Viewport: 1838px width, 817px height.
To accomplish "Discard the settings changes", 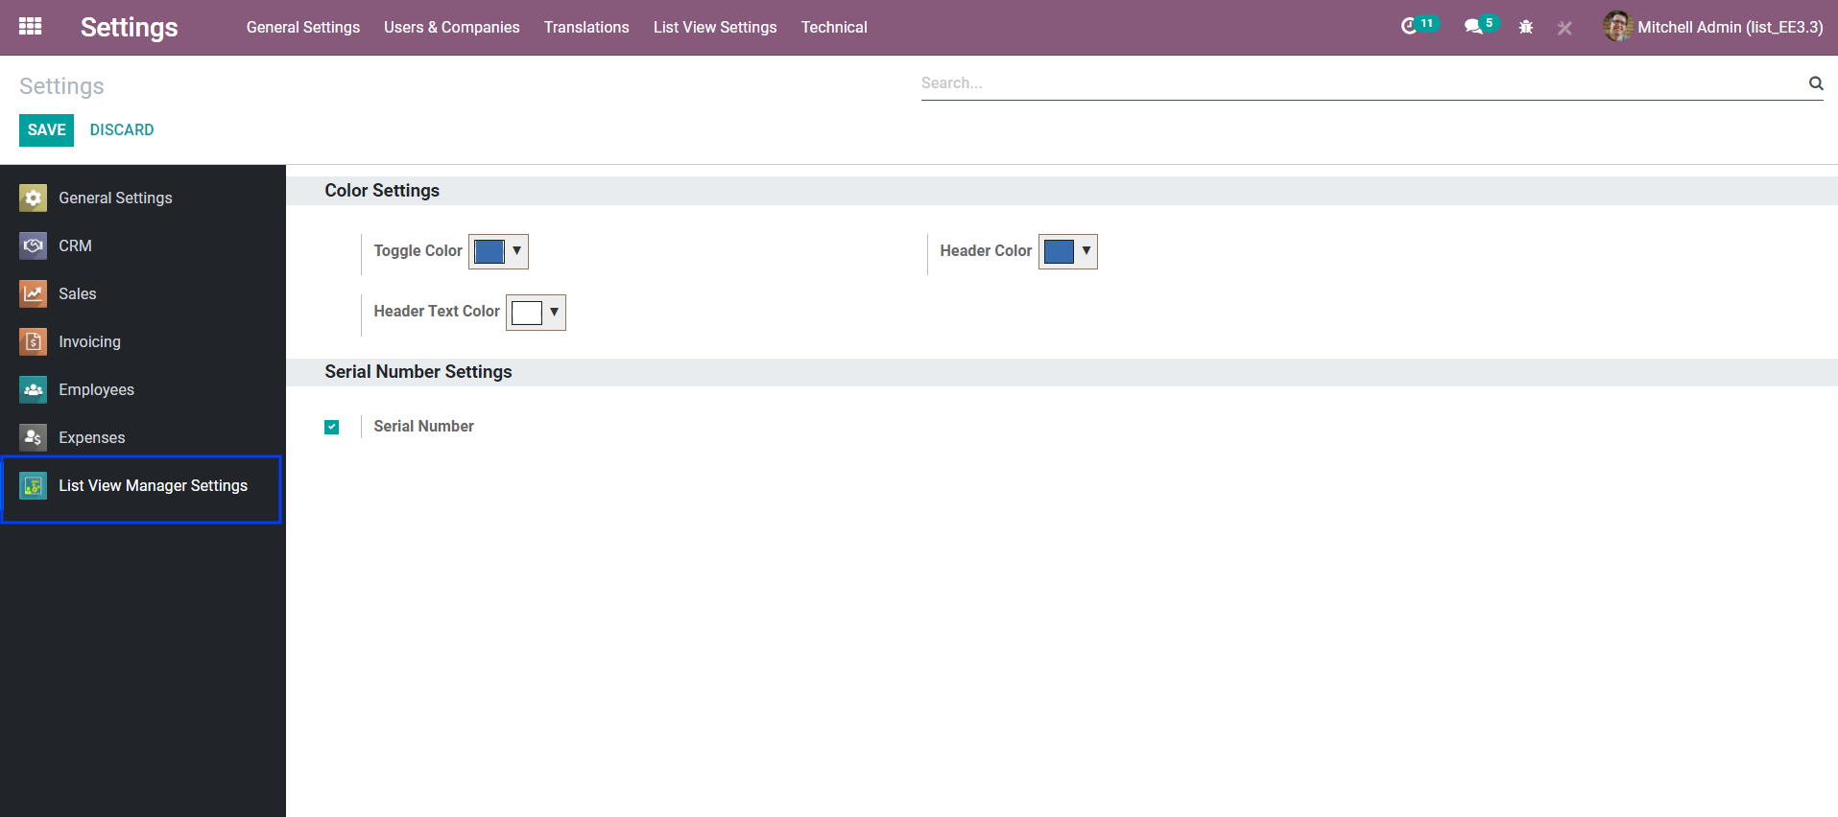I will coord(122,130).
